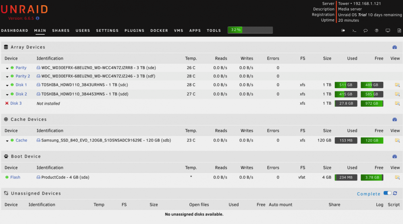Expand the Disk 2 device dropdown arrow
The image size is (403, 224).
pos(7,95)
